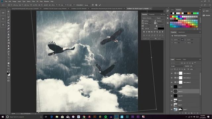Switch to the Channels tab
Screen dimensions: 212x119
[178, 59]
